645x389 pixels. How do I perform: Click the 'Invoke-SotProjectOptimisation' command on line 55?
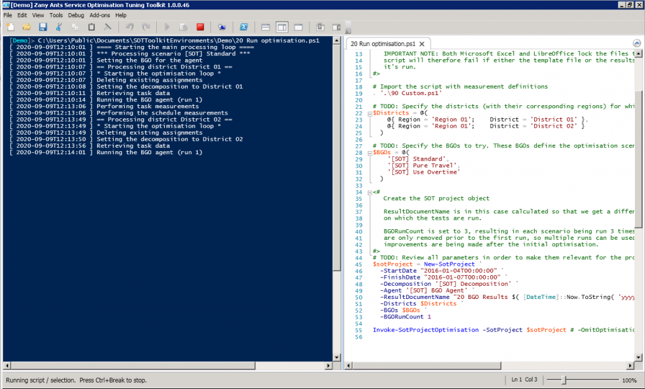tap(426, 330)
